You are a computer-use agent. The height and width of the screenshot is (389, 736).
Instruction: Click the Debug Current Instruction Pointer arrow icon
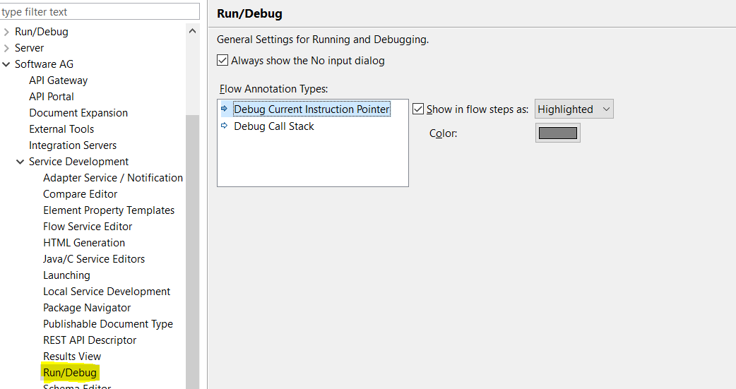[x=225, y=109]
